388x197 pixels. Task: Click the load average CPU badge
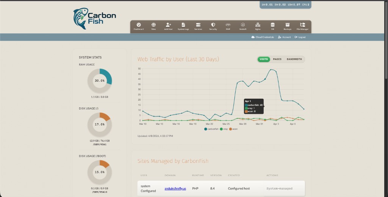tap(285, 5)
